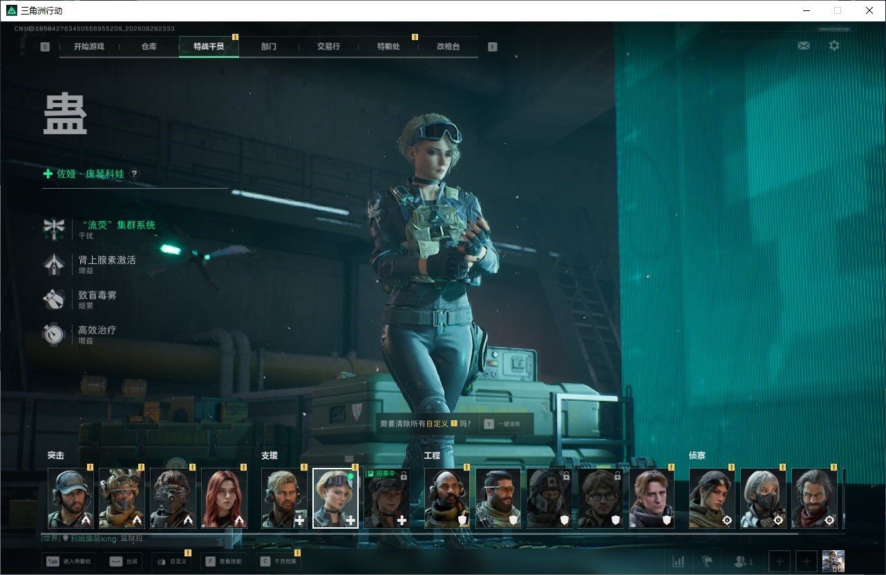Open the 交易行 tab
Screen dimensions: 886x575
click(328, 47)
